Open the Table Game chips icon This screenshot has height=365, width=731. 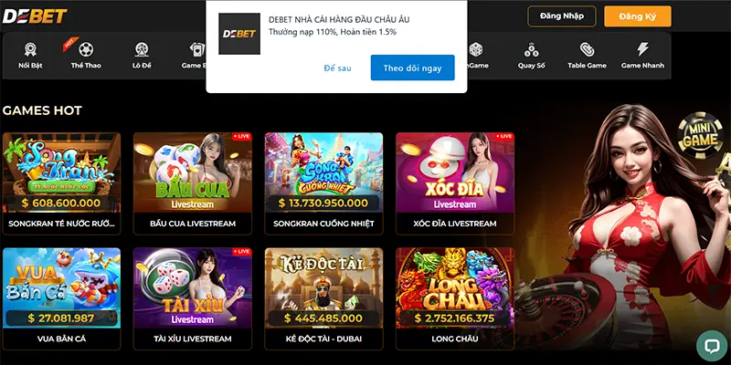[x=587, y=49]
